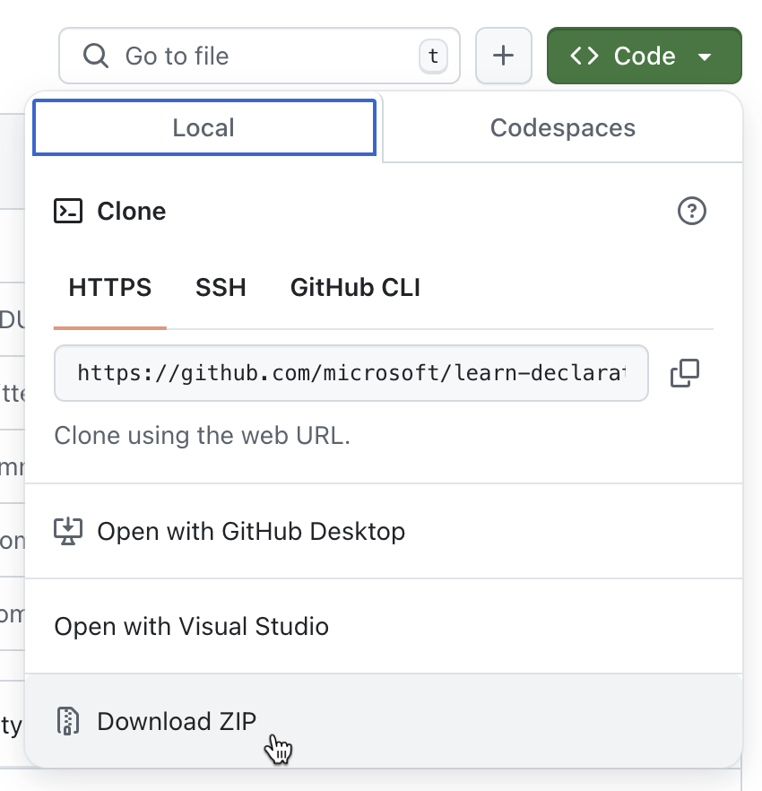The height and width of the screenshot is (791, 762).
Task: Copy the HTTPS clone URL to clipboard
Action: pos(684,373)
